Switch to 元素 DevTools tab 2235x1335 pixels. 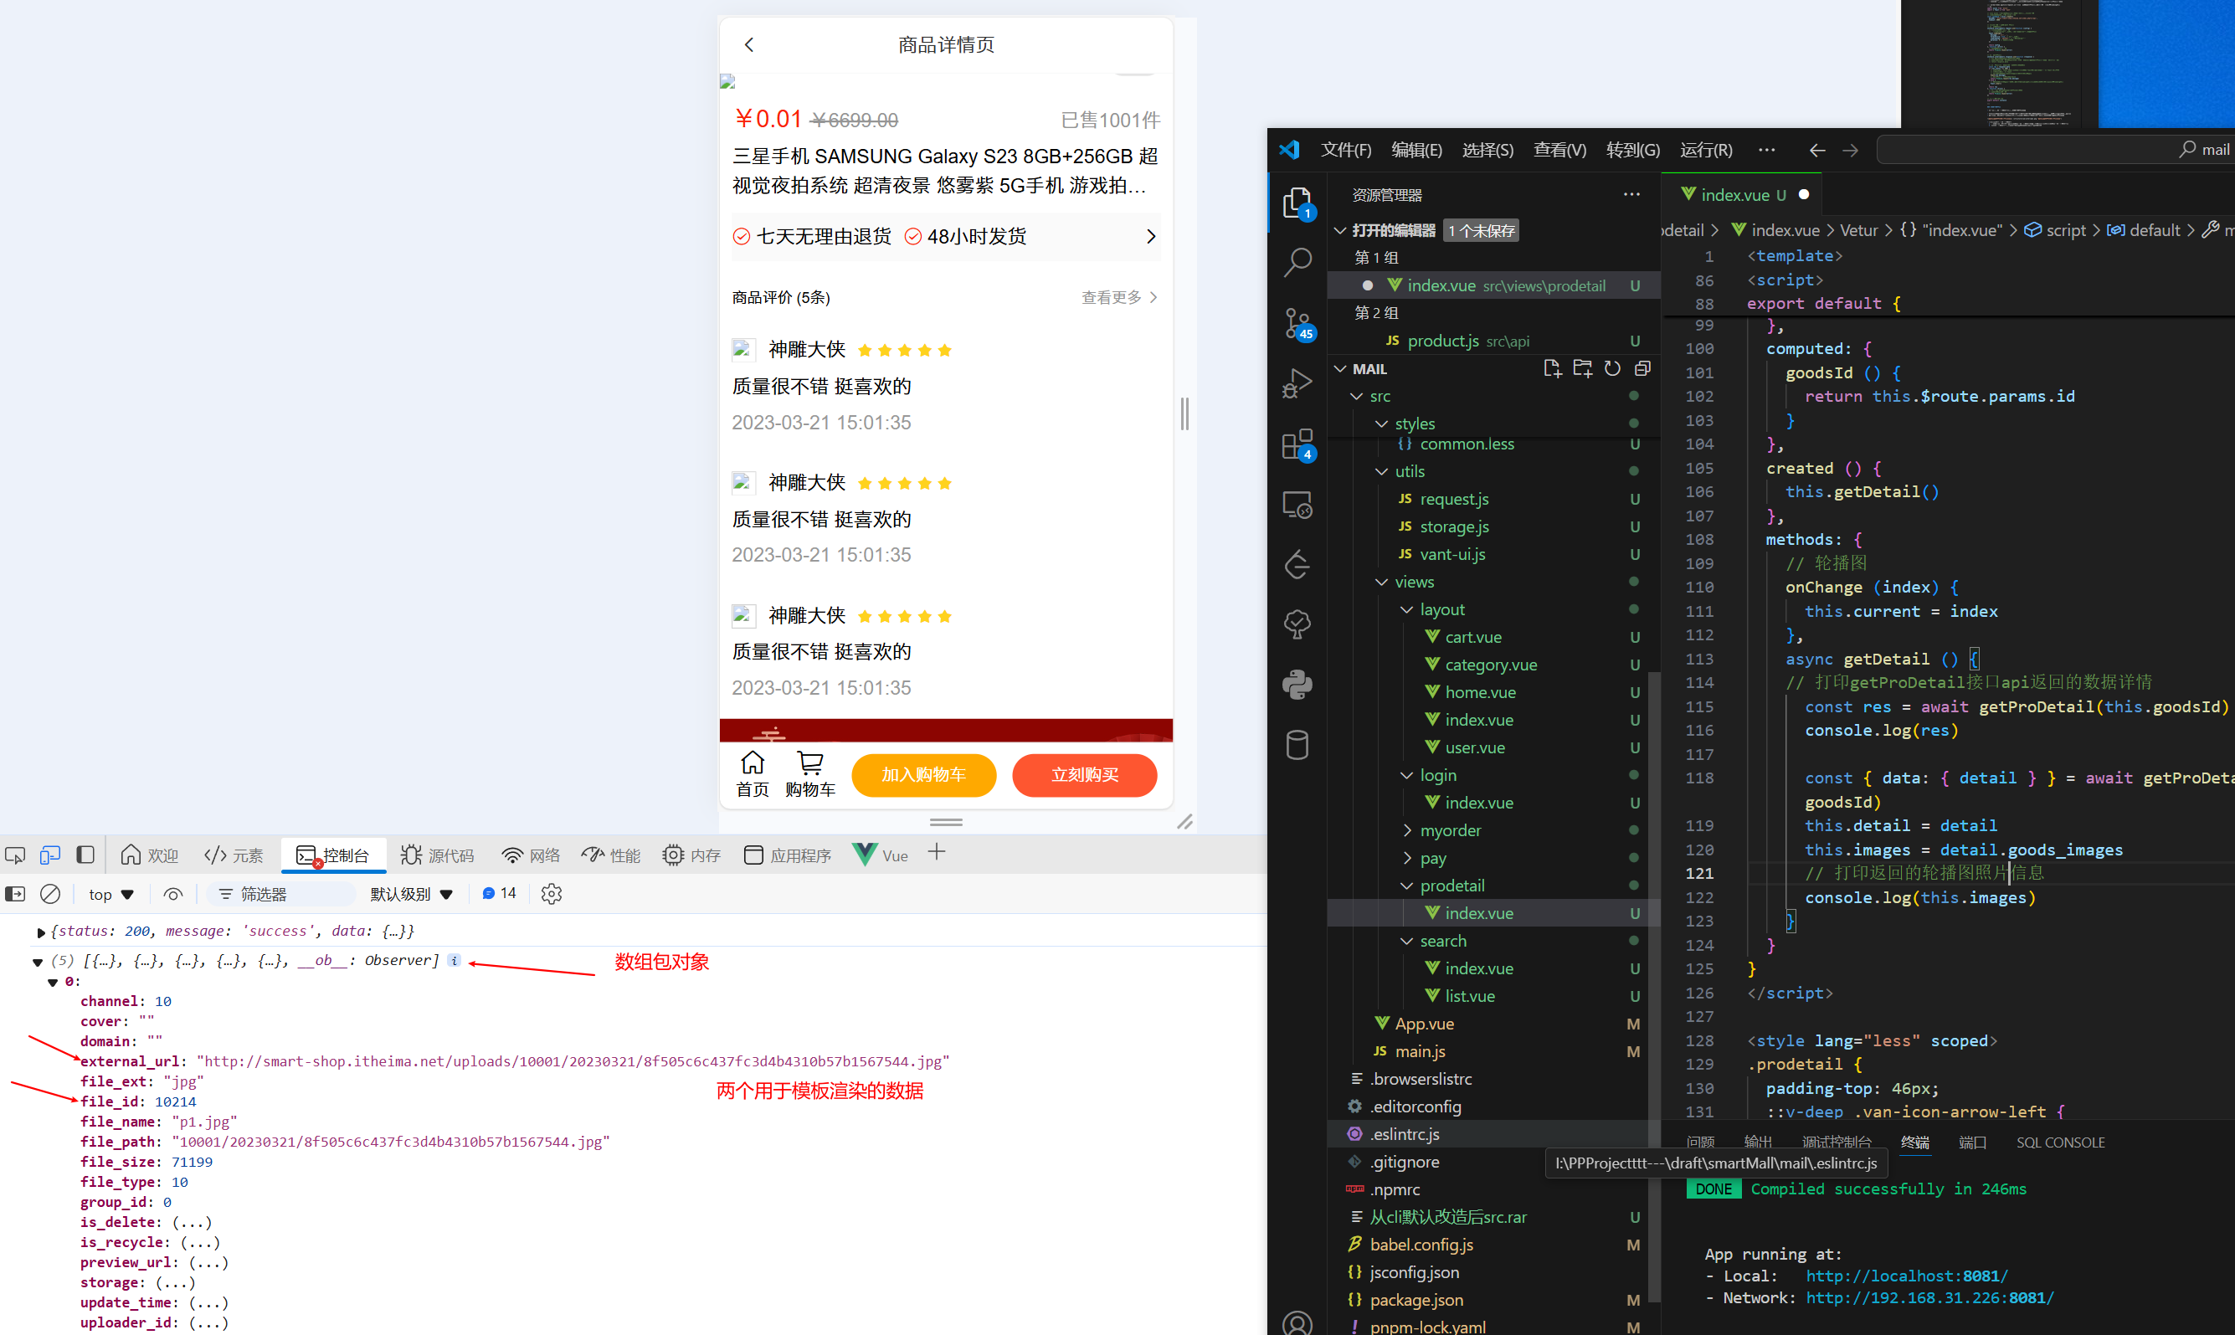point(234,855)
